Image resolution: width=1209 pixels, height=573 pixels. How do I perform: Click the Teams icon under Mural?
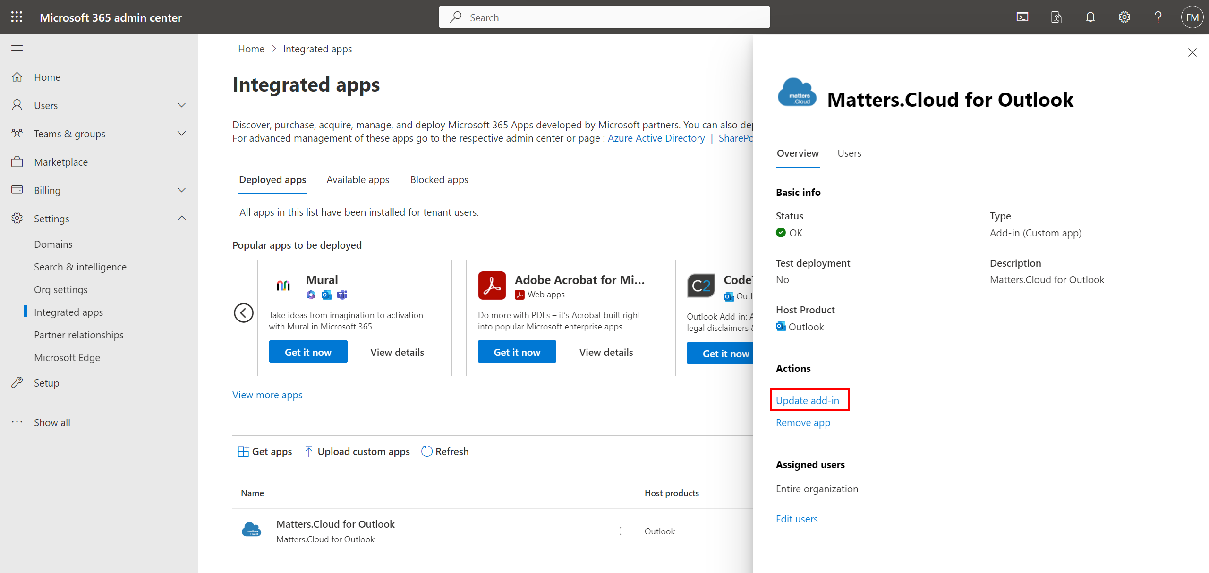tap(342, 295)
